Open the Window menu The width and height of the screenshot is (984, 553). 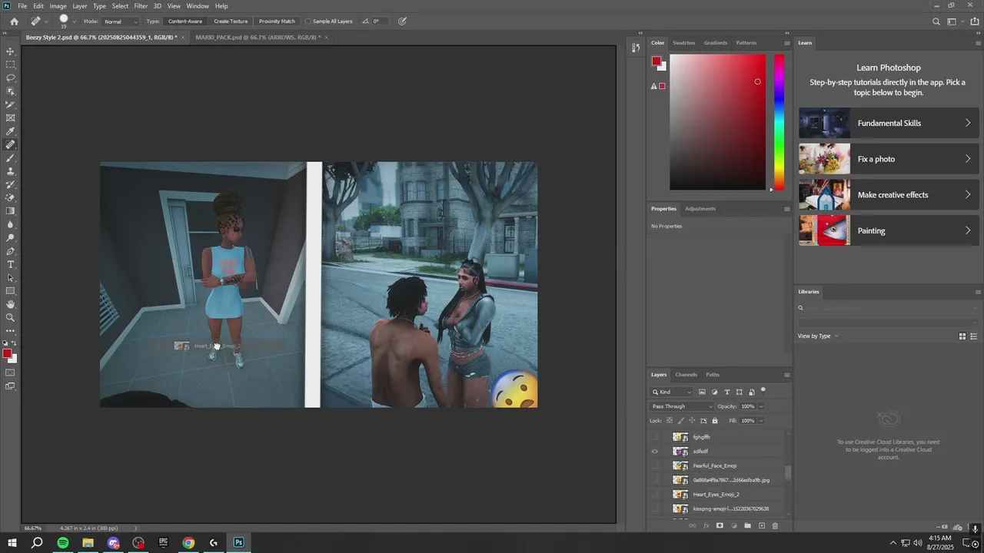click(198, 6)
